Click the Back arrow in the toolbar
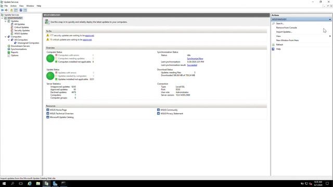This screenshot has height=187, width=333. (2, 10)
